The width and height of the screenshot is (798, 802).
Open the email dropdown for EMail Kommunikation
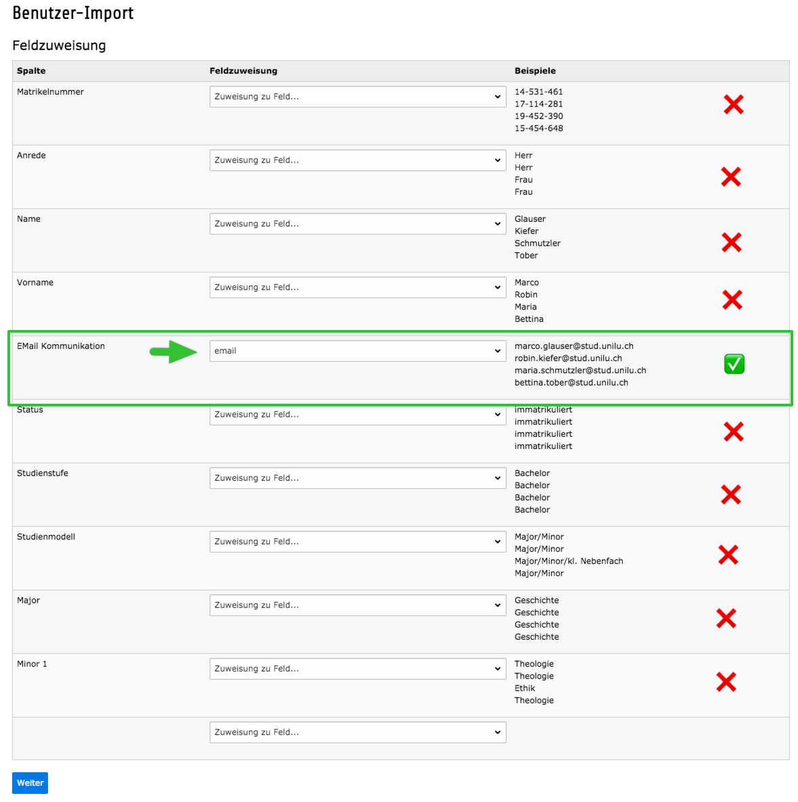[358, 351]
